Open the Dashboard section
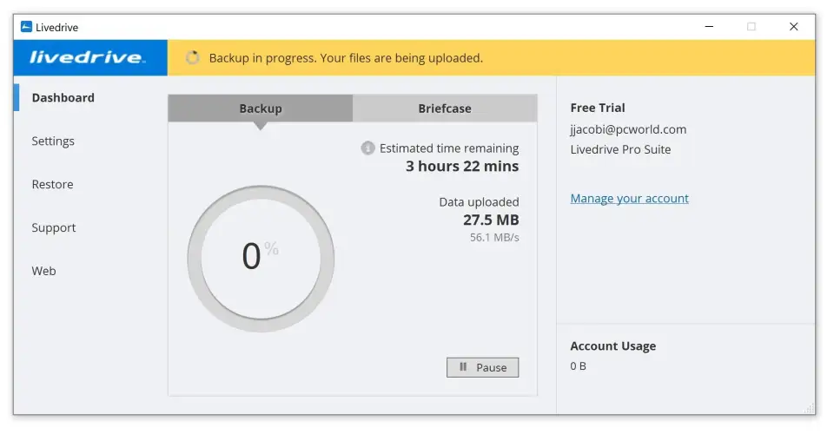The width and height of the screenshot is (834, 434). tap(63, 98)
